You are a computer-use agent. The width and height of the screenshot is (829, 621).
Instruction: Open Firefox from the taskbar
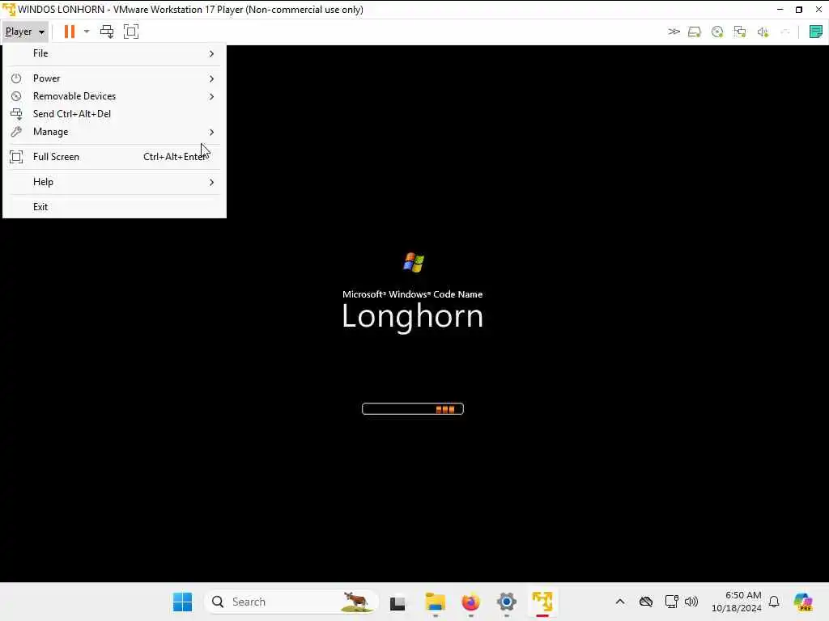470,602
